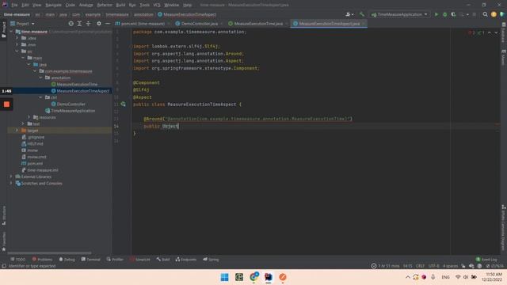Open Search Everywhere magnifier icon
Screen dimensions: 507x285
tap(485, 14)
